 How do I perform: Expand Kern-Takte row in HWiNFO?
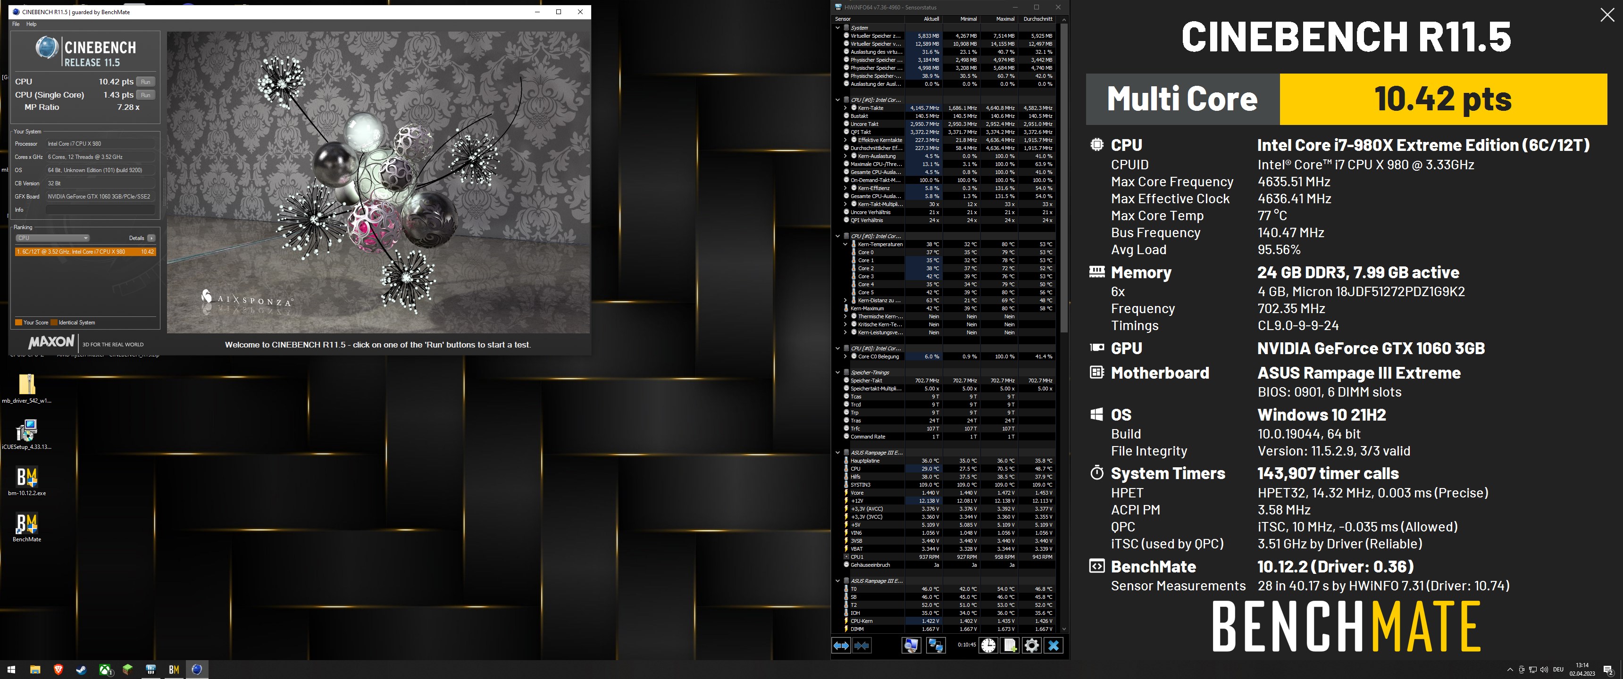845,108
